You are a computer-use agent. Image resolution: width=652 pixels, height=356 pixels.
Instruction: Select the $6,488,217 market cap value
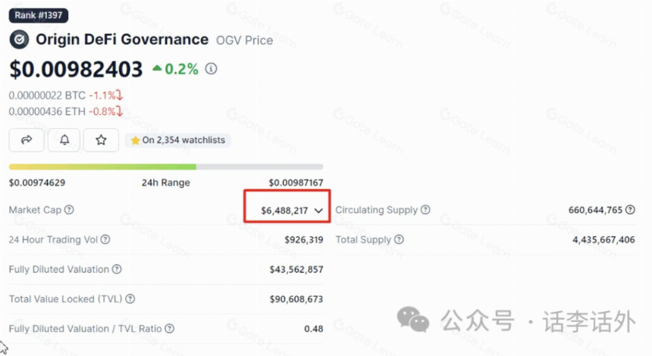(x=284, y=211)
